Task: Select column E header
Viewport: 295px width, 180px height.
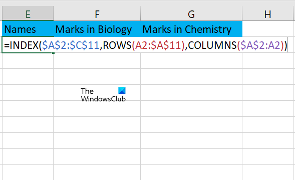Action: point(28,13)
